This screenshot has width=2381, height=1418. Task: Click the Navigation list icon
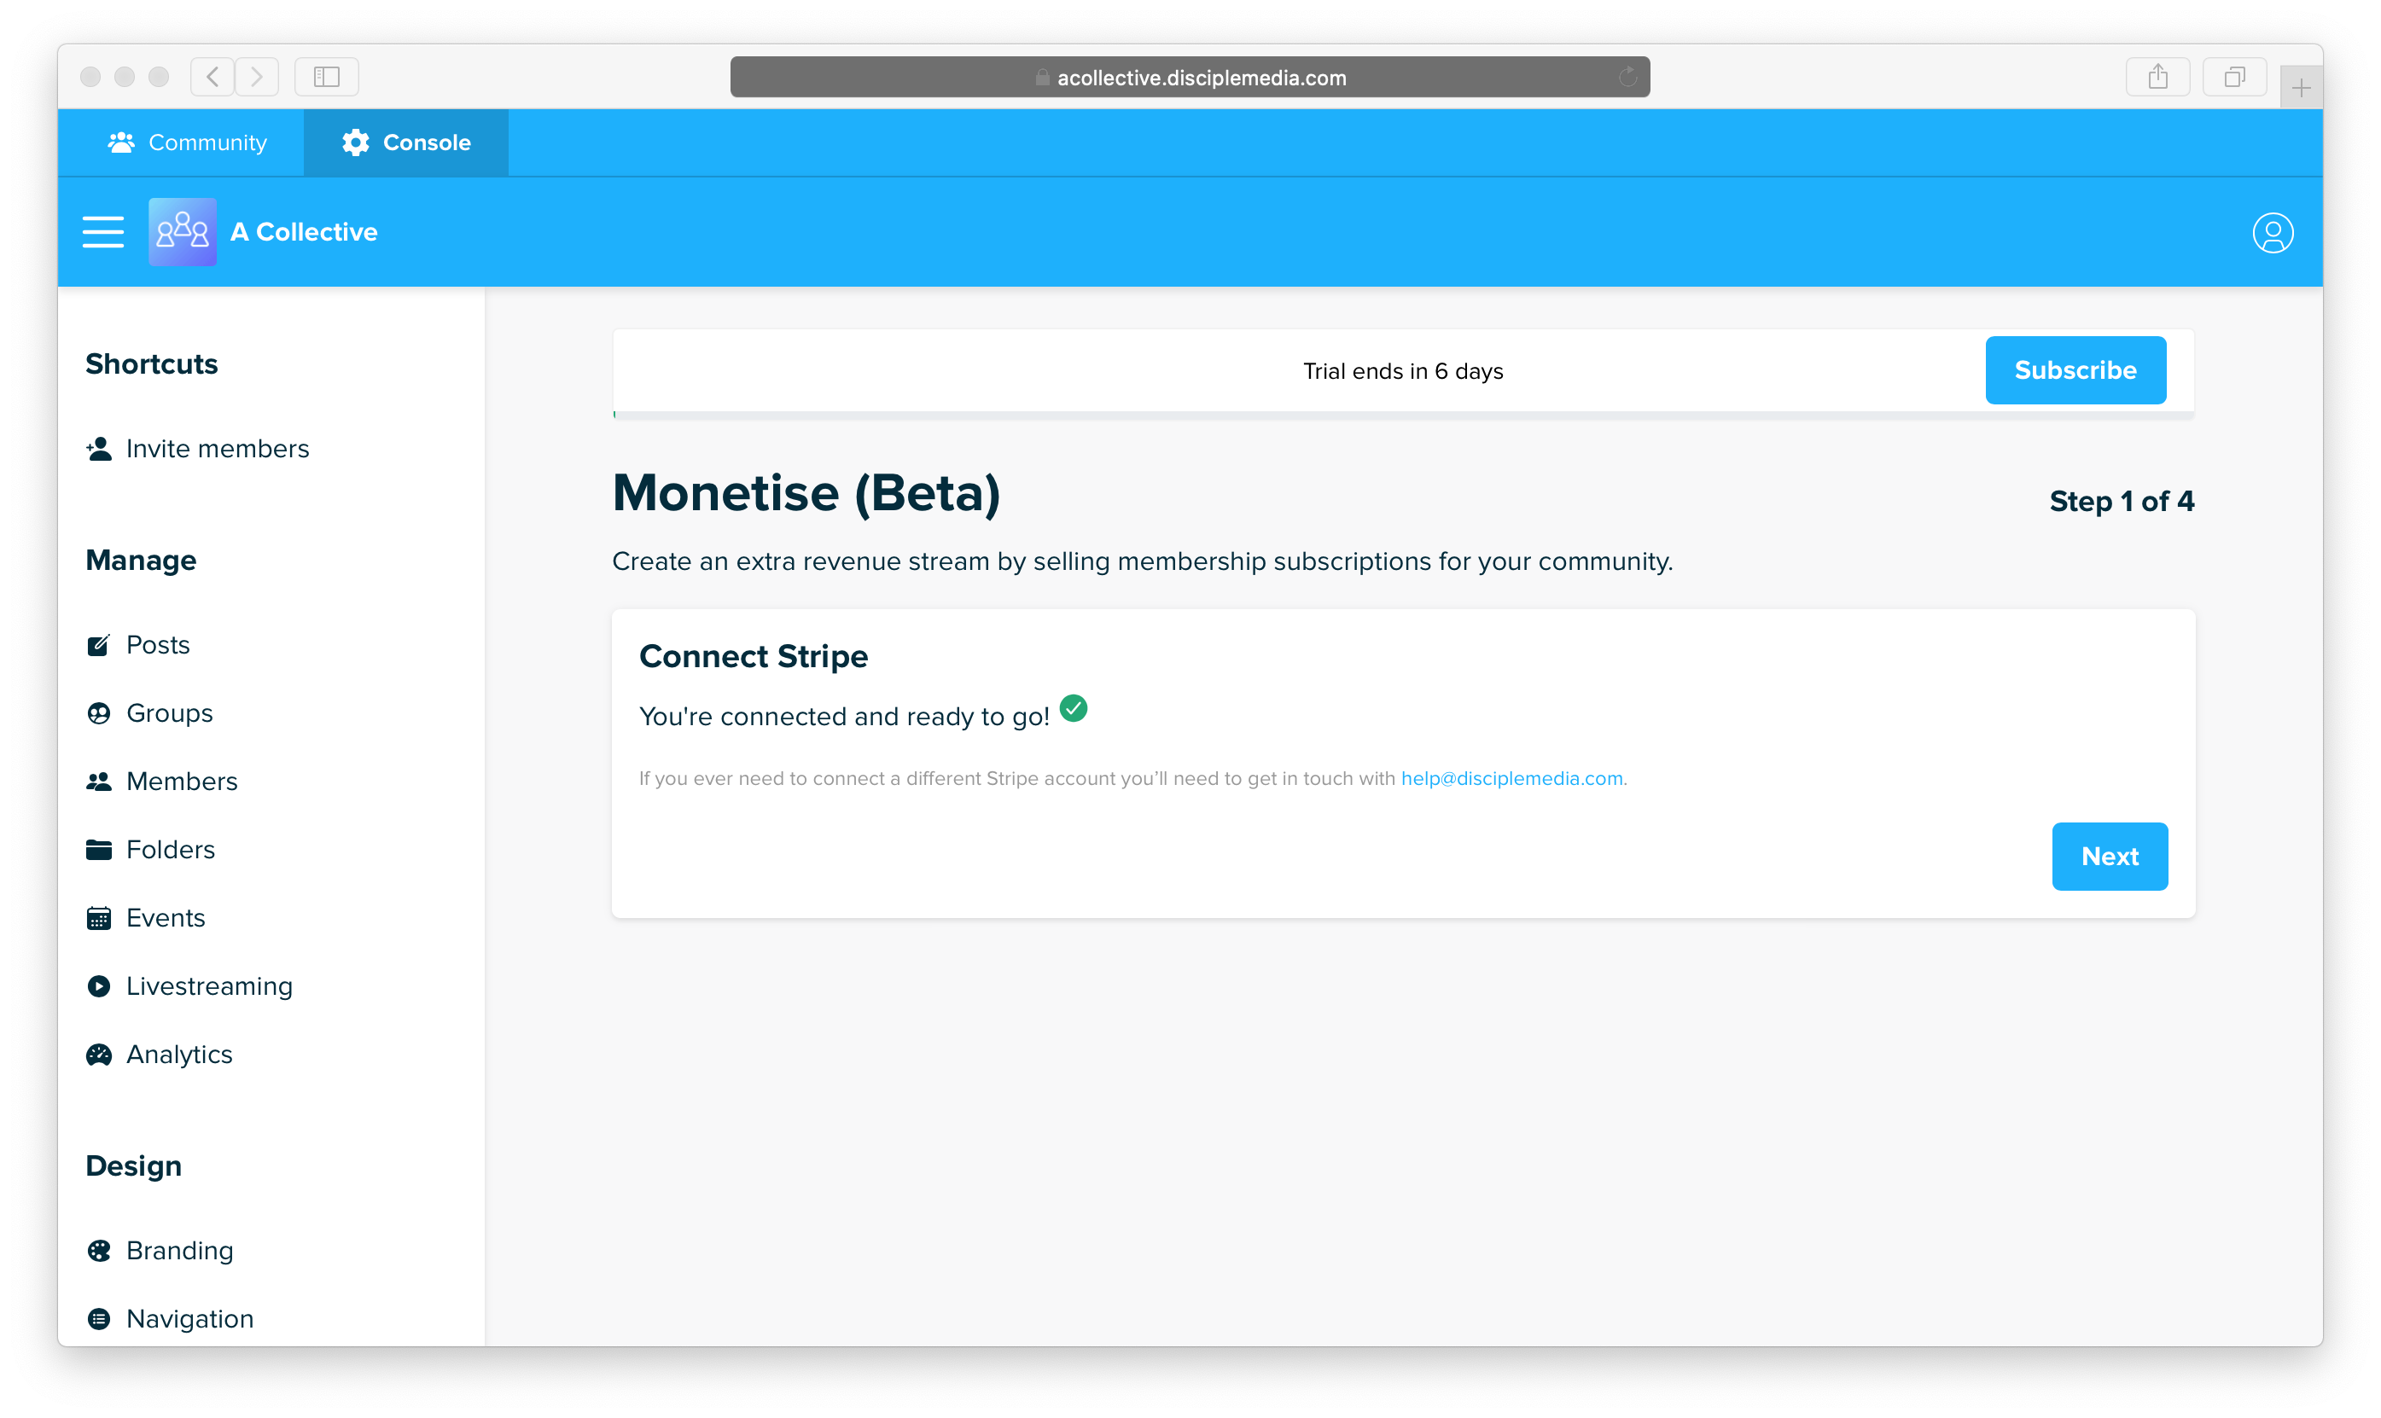point(98,1320)
